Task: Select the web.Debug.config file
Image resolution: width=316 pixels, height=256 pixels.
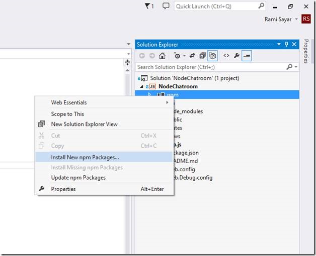Action: click(193, 178)
